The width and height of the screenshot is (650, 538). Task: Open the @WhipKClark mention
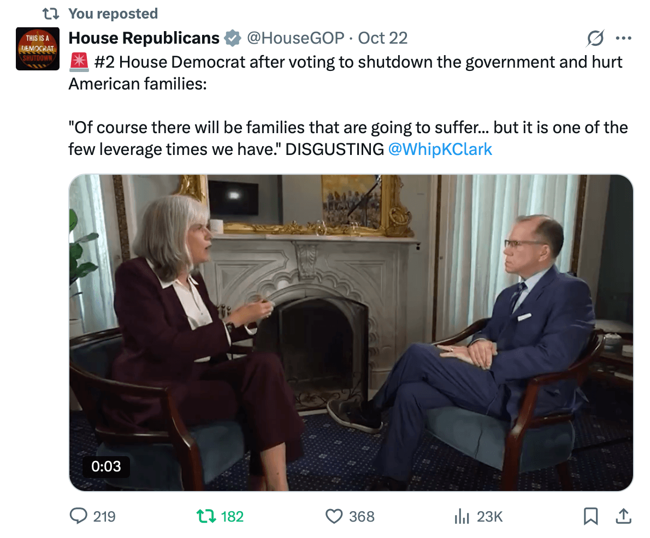click(x=440, y=149)
